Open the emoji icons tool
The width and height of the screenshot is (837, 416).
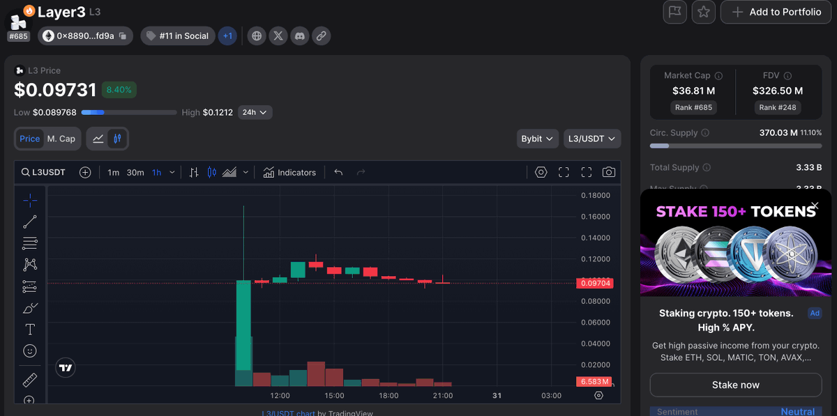[x=30, y=350]
